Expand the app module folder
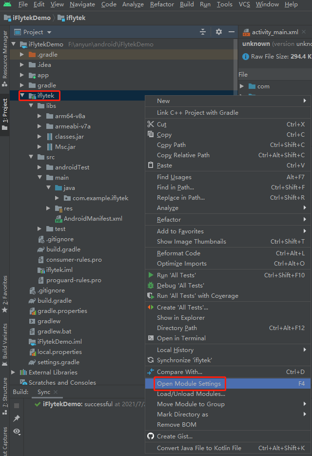The height and width of the screenshot is (456, 312). pyautogui.click(x=22, y=75)
